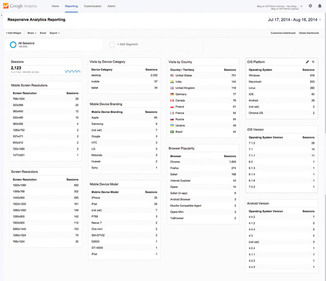Click the All Sessions segment circle icon

tap(13, 44)
